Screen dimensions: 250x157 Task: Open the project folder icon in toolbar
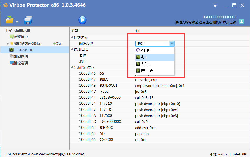pos(9,20)
